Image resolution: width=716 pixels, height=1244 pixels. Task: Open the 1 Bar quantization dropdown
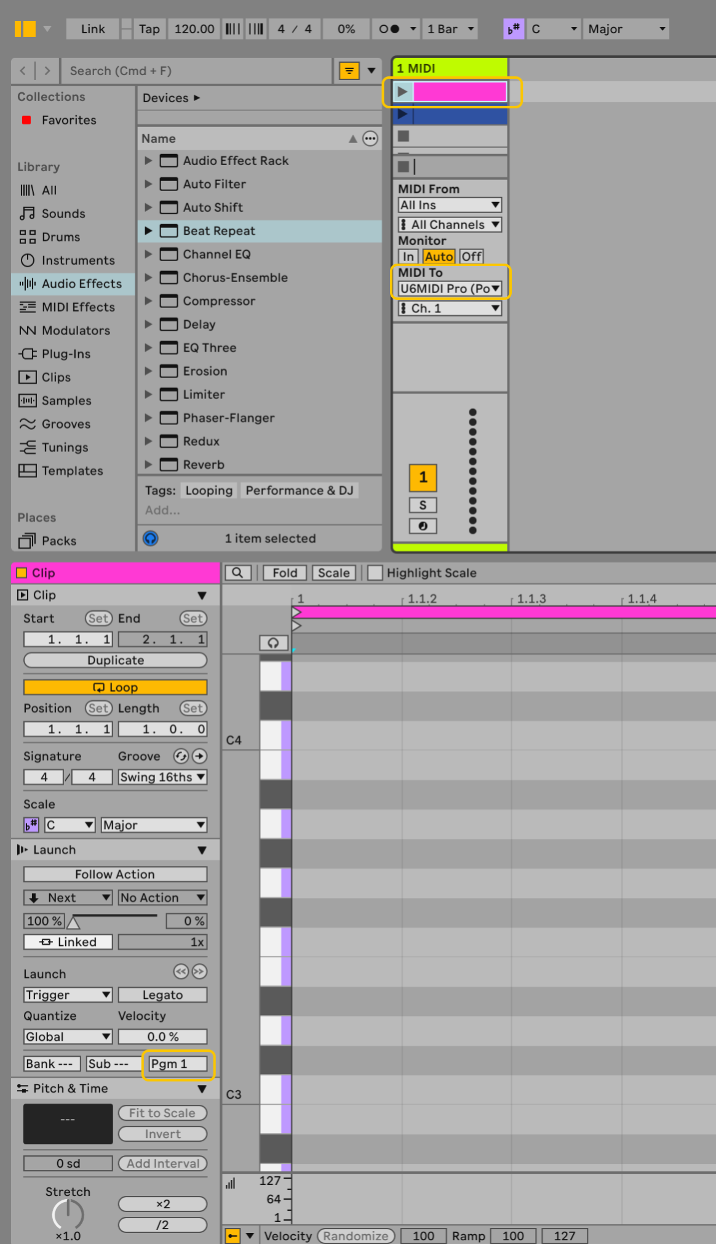point(451,29)
